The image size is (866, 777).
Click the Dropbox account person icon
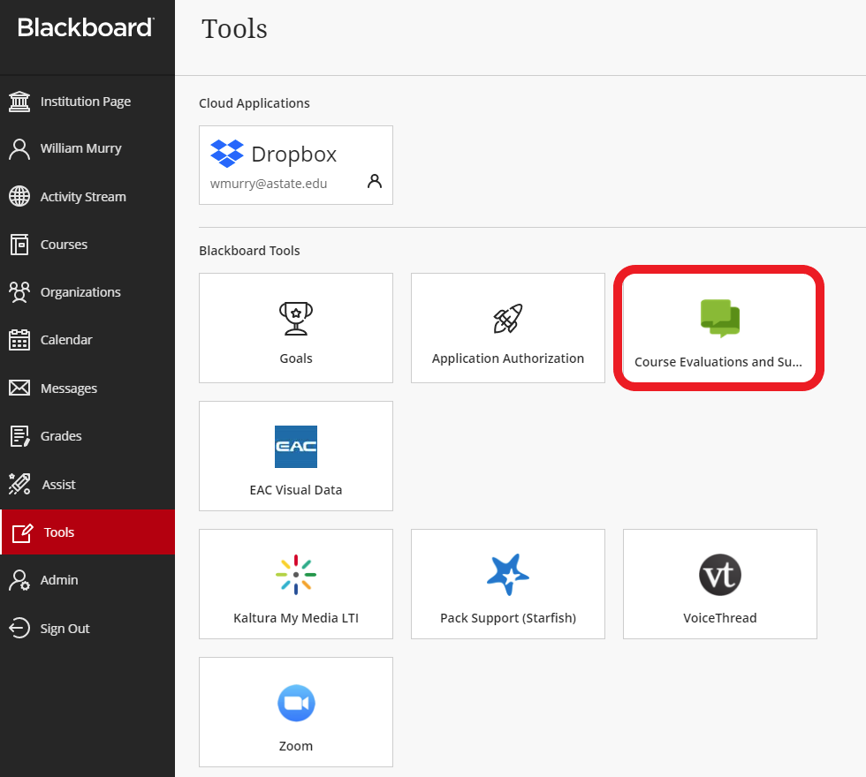click(x=375, y=181)
